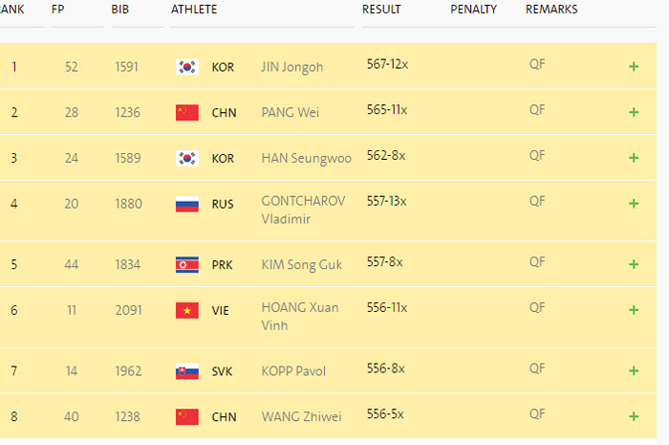This screenshot has height=445, width=669.
Task: Expand WANG Zhiwei's row details
Action: tap(633, 416)
